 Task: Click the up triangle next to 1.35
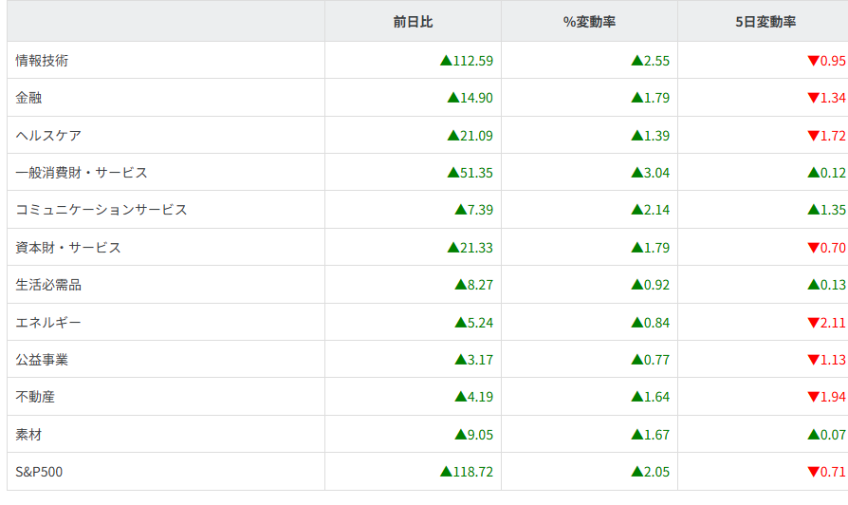813,210
